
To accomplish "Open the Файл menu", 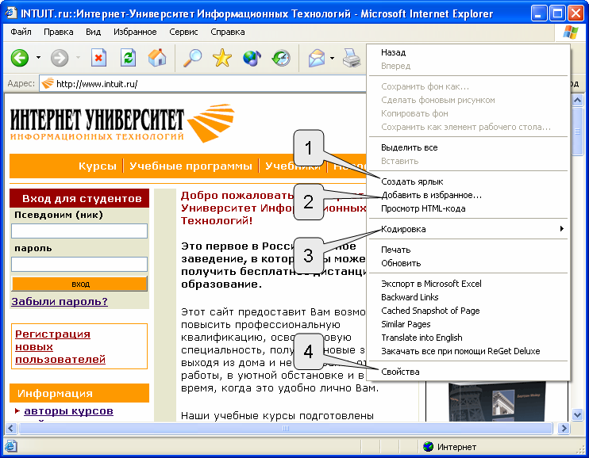I will tap(21, 32).
